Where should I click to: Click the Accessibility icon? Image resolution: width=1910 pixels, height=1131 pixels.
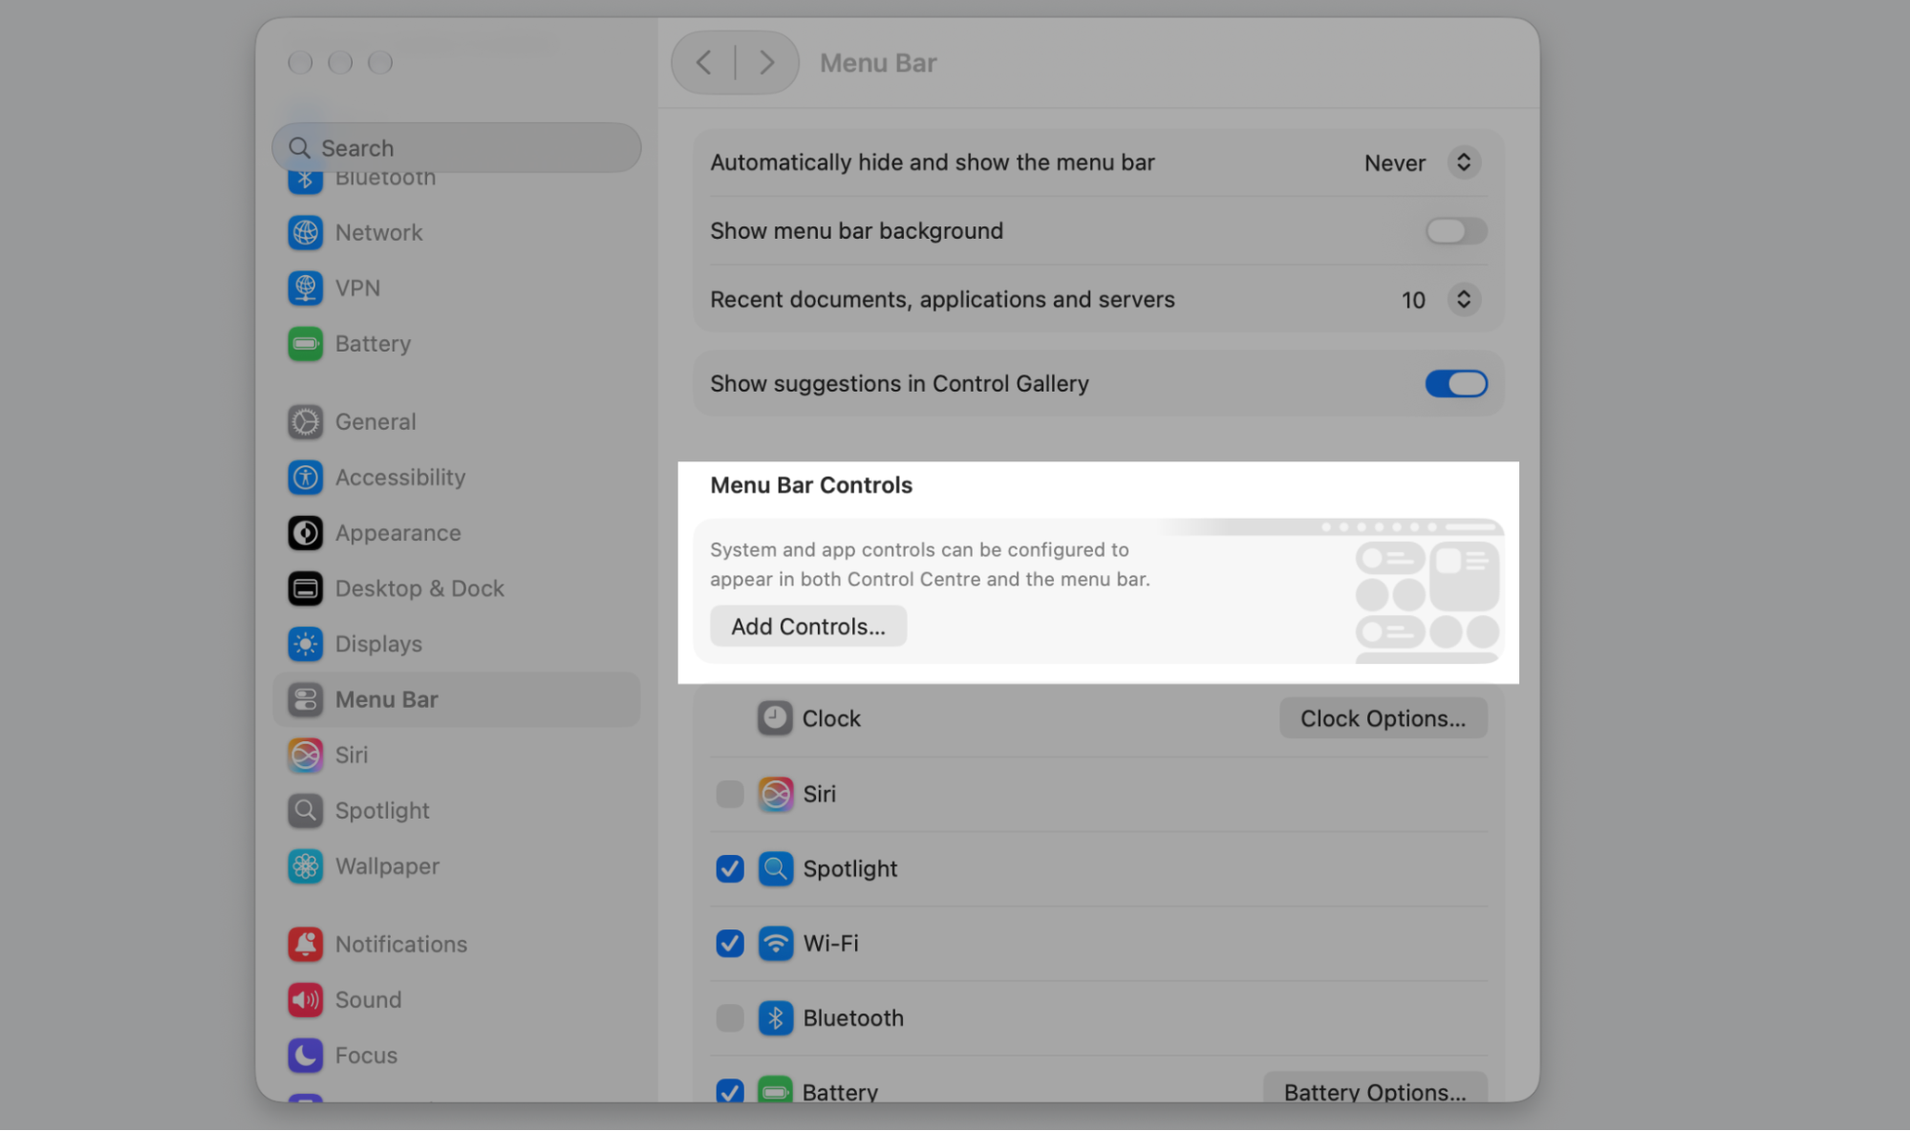point(305,477)
